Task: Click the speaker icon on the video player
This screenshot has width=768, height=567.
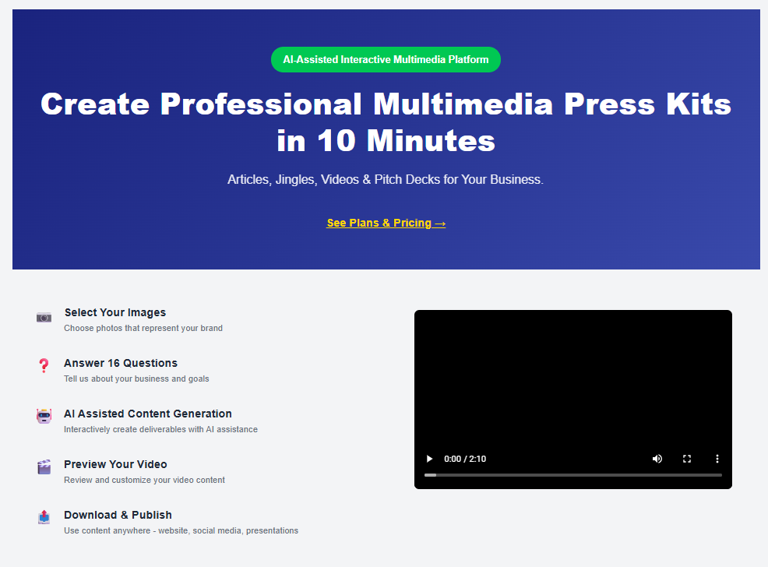Action: click(657, 459)
